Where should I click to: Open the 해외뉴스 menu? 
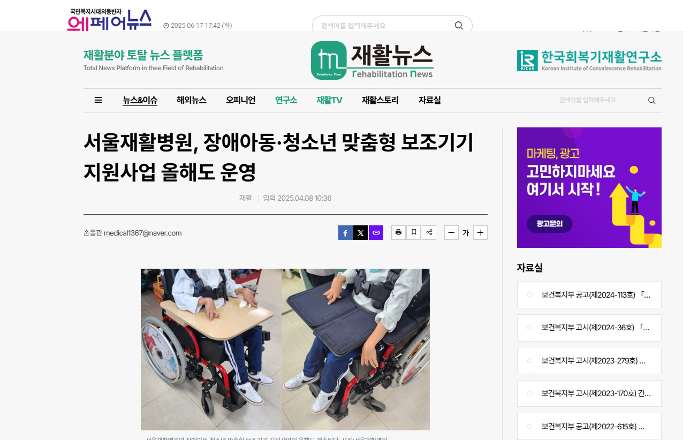pos(192,100)
